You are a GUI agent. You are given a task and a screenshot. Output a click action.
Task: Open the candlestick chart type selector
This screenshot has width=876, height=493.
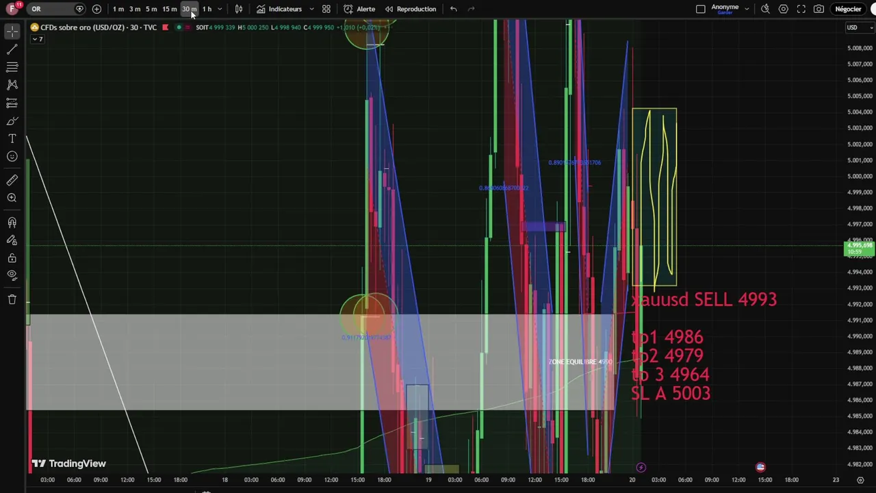coord(239,9)
